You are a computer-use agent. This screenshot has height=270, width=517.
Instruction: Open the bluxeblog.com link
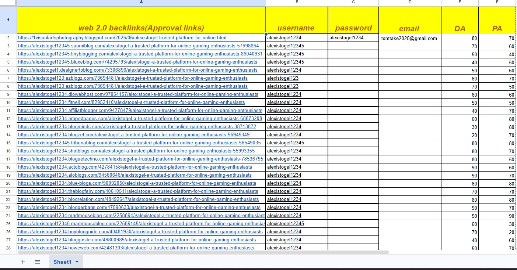[x=137, y=62]
